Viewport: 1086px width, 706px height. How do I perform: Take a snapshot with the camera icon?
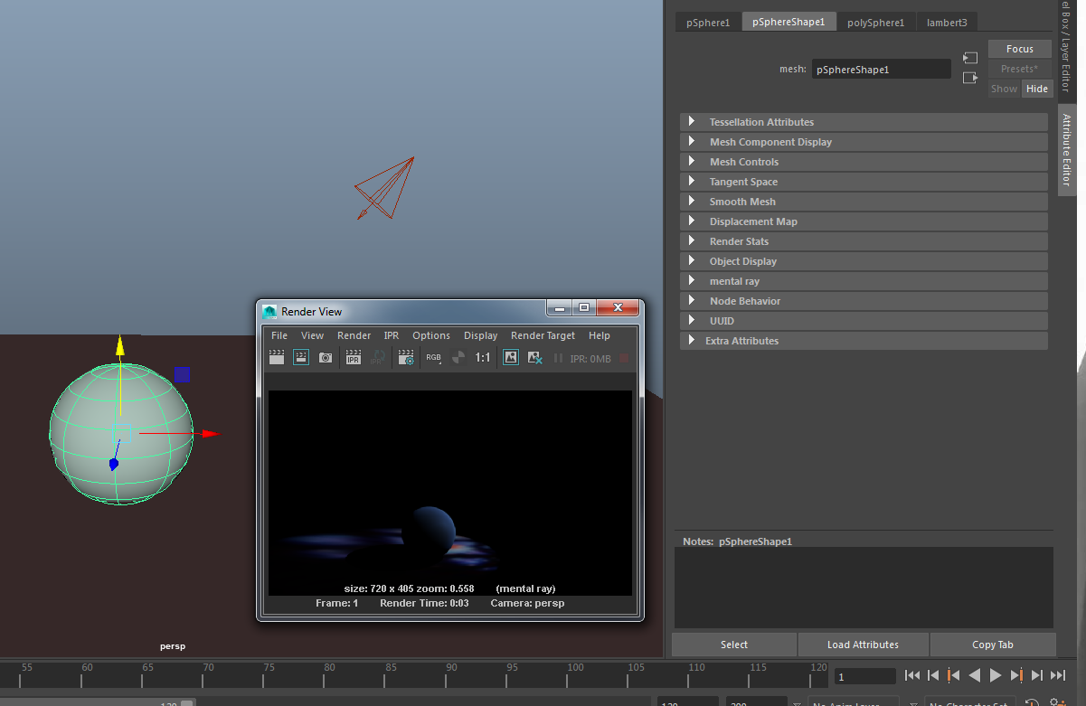point(326,358)
